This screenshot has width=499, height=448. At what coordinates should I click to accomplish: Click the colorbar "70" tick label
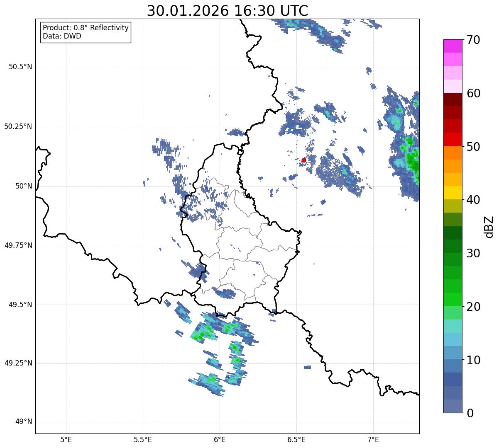click(x=473, y=40)
